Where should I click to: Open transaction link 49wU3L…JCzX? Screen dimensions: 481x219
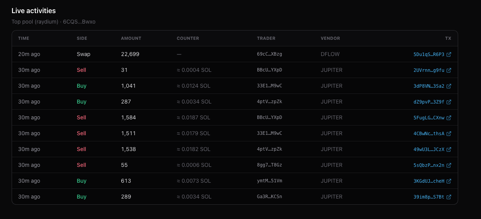click(x=429, y=149)
